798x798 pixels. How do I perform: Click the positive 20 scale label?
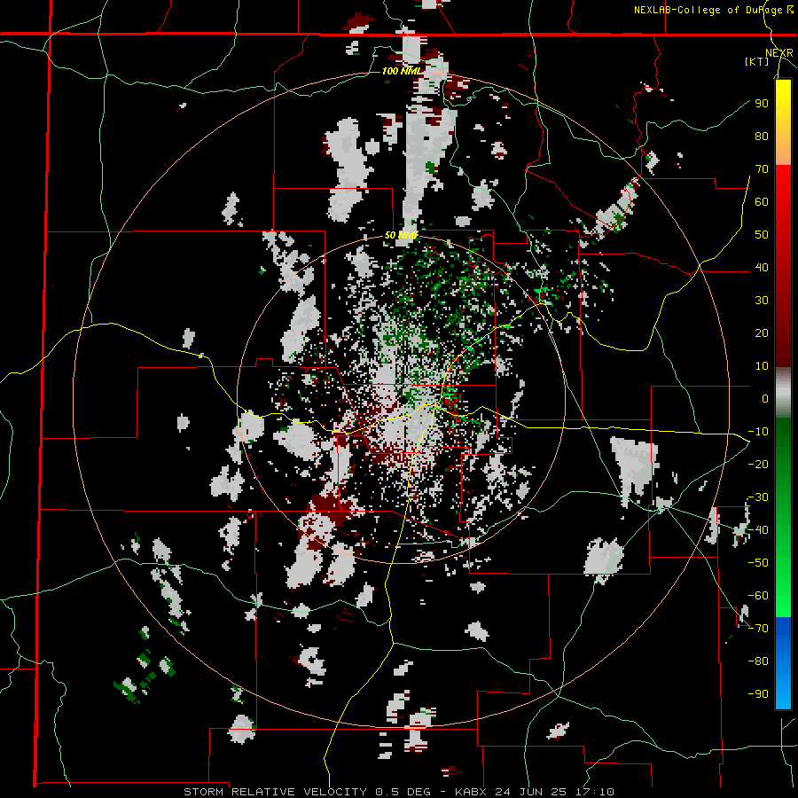(x=762, y=332)
